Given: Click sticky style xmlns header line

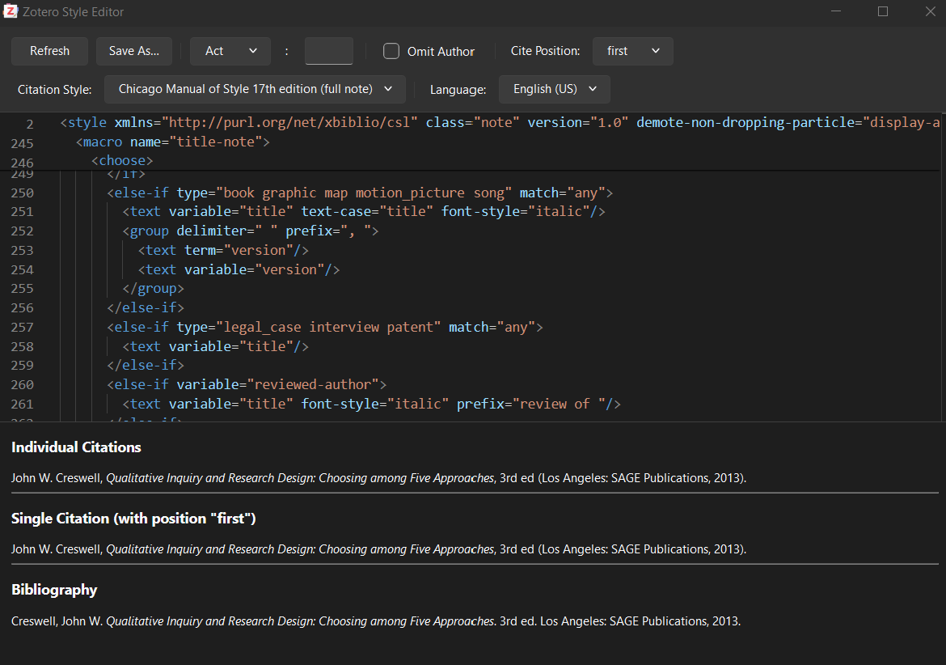Looking at the screenshot, I should point(500,122).
